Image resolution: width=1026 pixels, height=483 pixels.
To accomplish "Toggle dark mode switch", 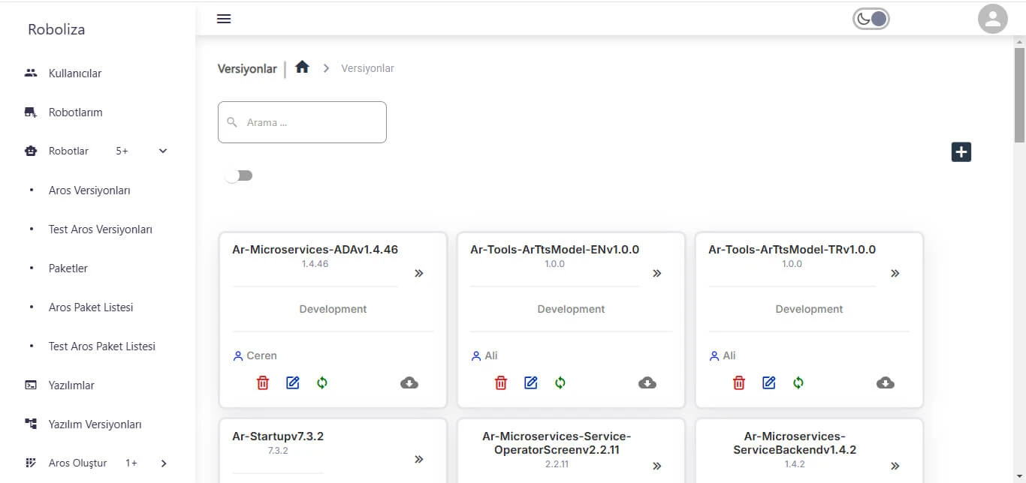I will tap(871, 19).
